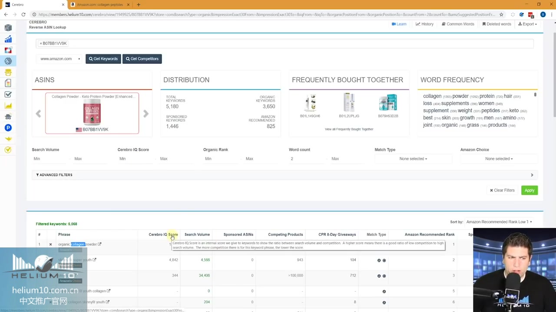The height and width of the screenshot is (312, 556).
Task: Open a new browser tab
Action: tap(139, 5)
